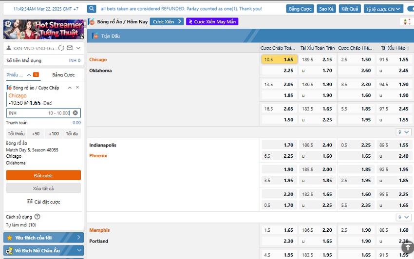Click the favorites star icon
414x259 pixels.
click(10, 238)
